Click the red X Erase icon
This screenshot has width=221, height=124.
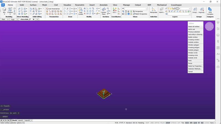pos(85,14)
